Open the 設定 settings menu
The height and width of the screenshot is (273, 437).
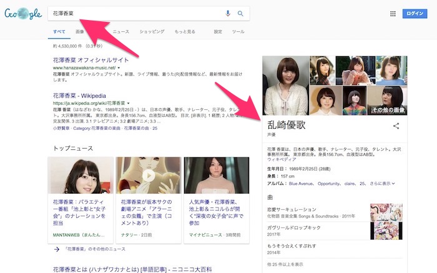217,31
